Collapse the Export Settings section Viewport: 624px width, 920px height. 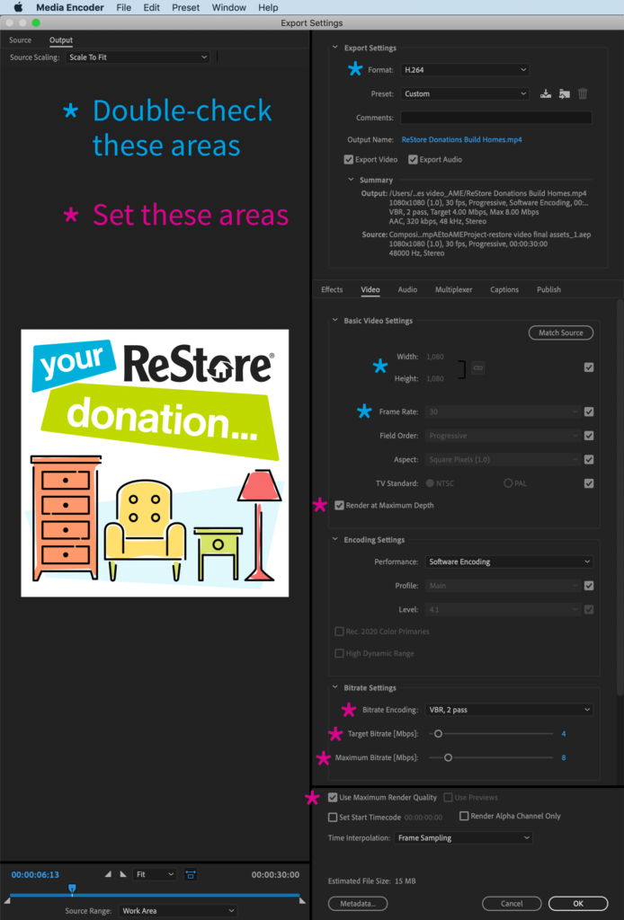click(335, 48)
